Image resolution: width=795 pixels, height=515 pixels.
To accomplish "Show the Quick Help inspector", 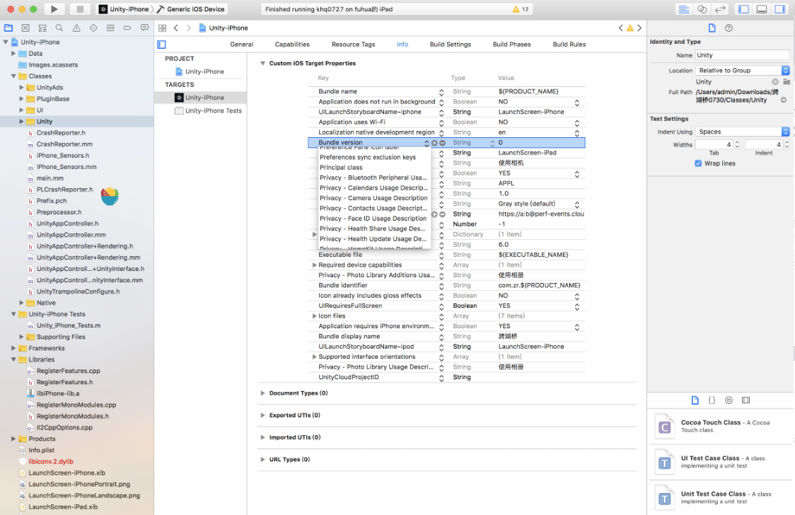I will pos(729,28).
